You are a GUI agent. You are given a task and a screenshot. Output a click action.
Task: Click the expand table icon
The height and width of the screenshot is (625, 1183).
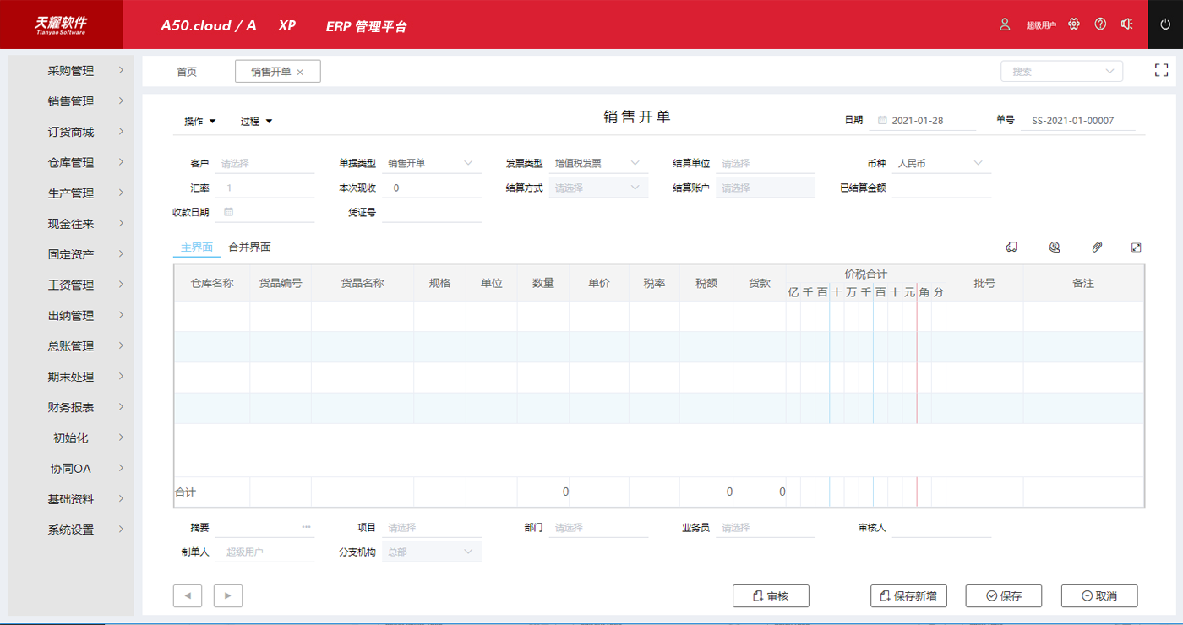[1137, 247]
